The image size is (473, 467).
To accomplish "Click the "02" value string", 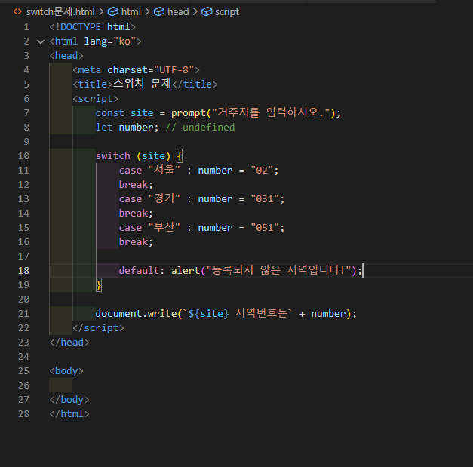I will coord(262,171).
